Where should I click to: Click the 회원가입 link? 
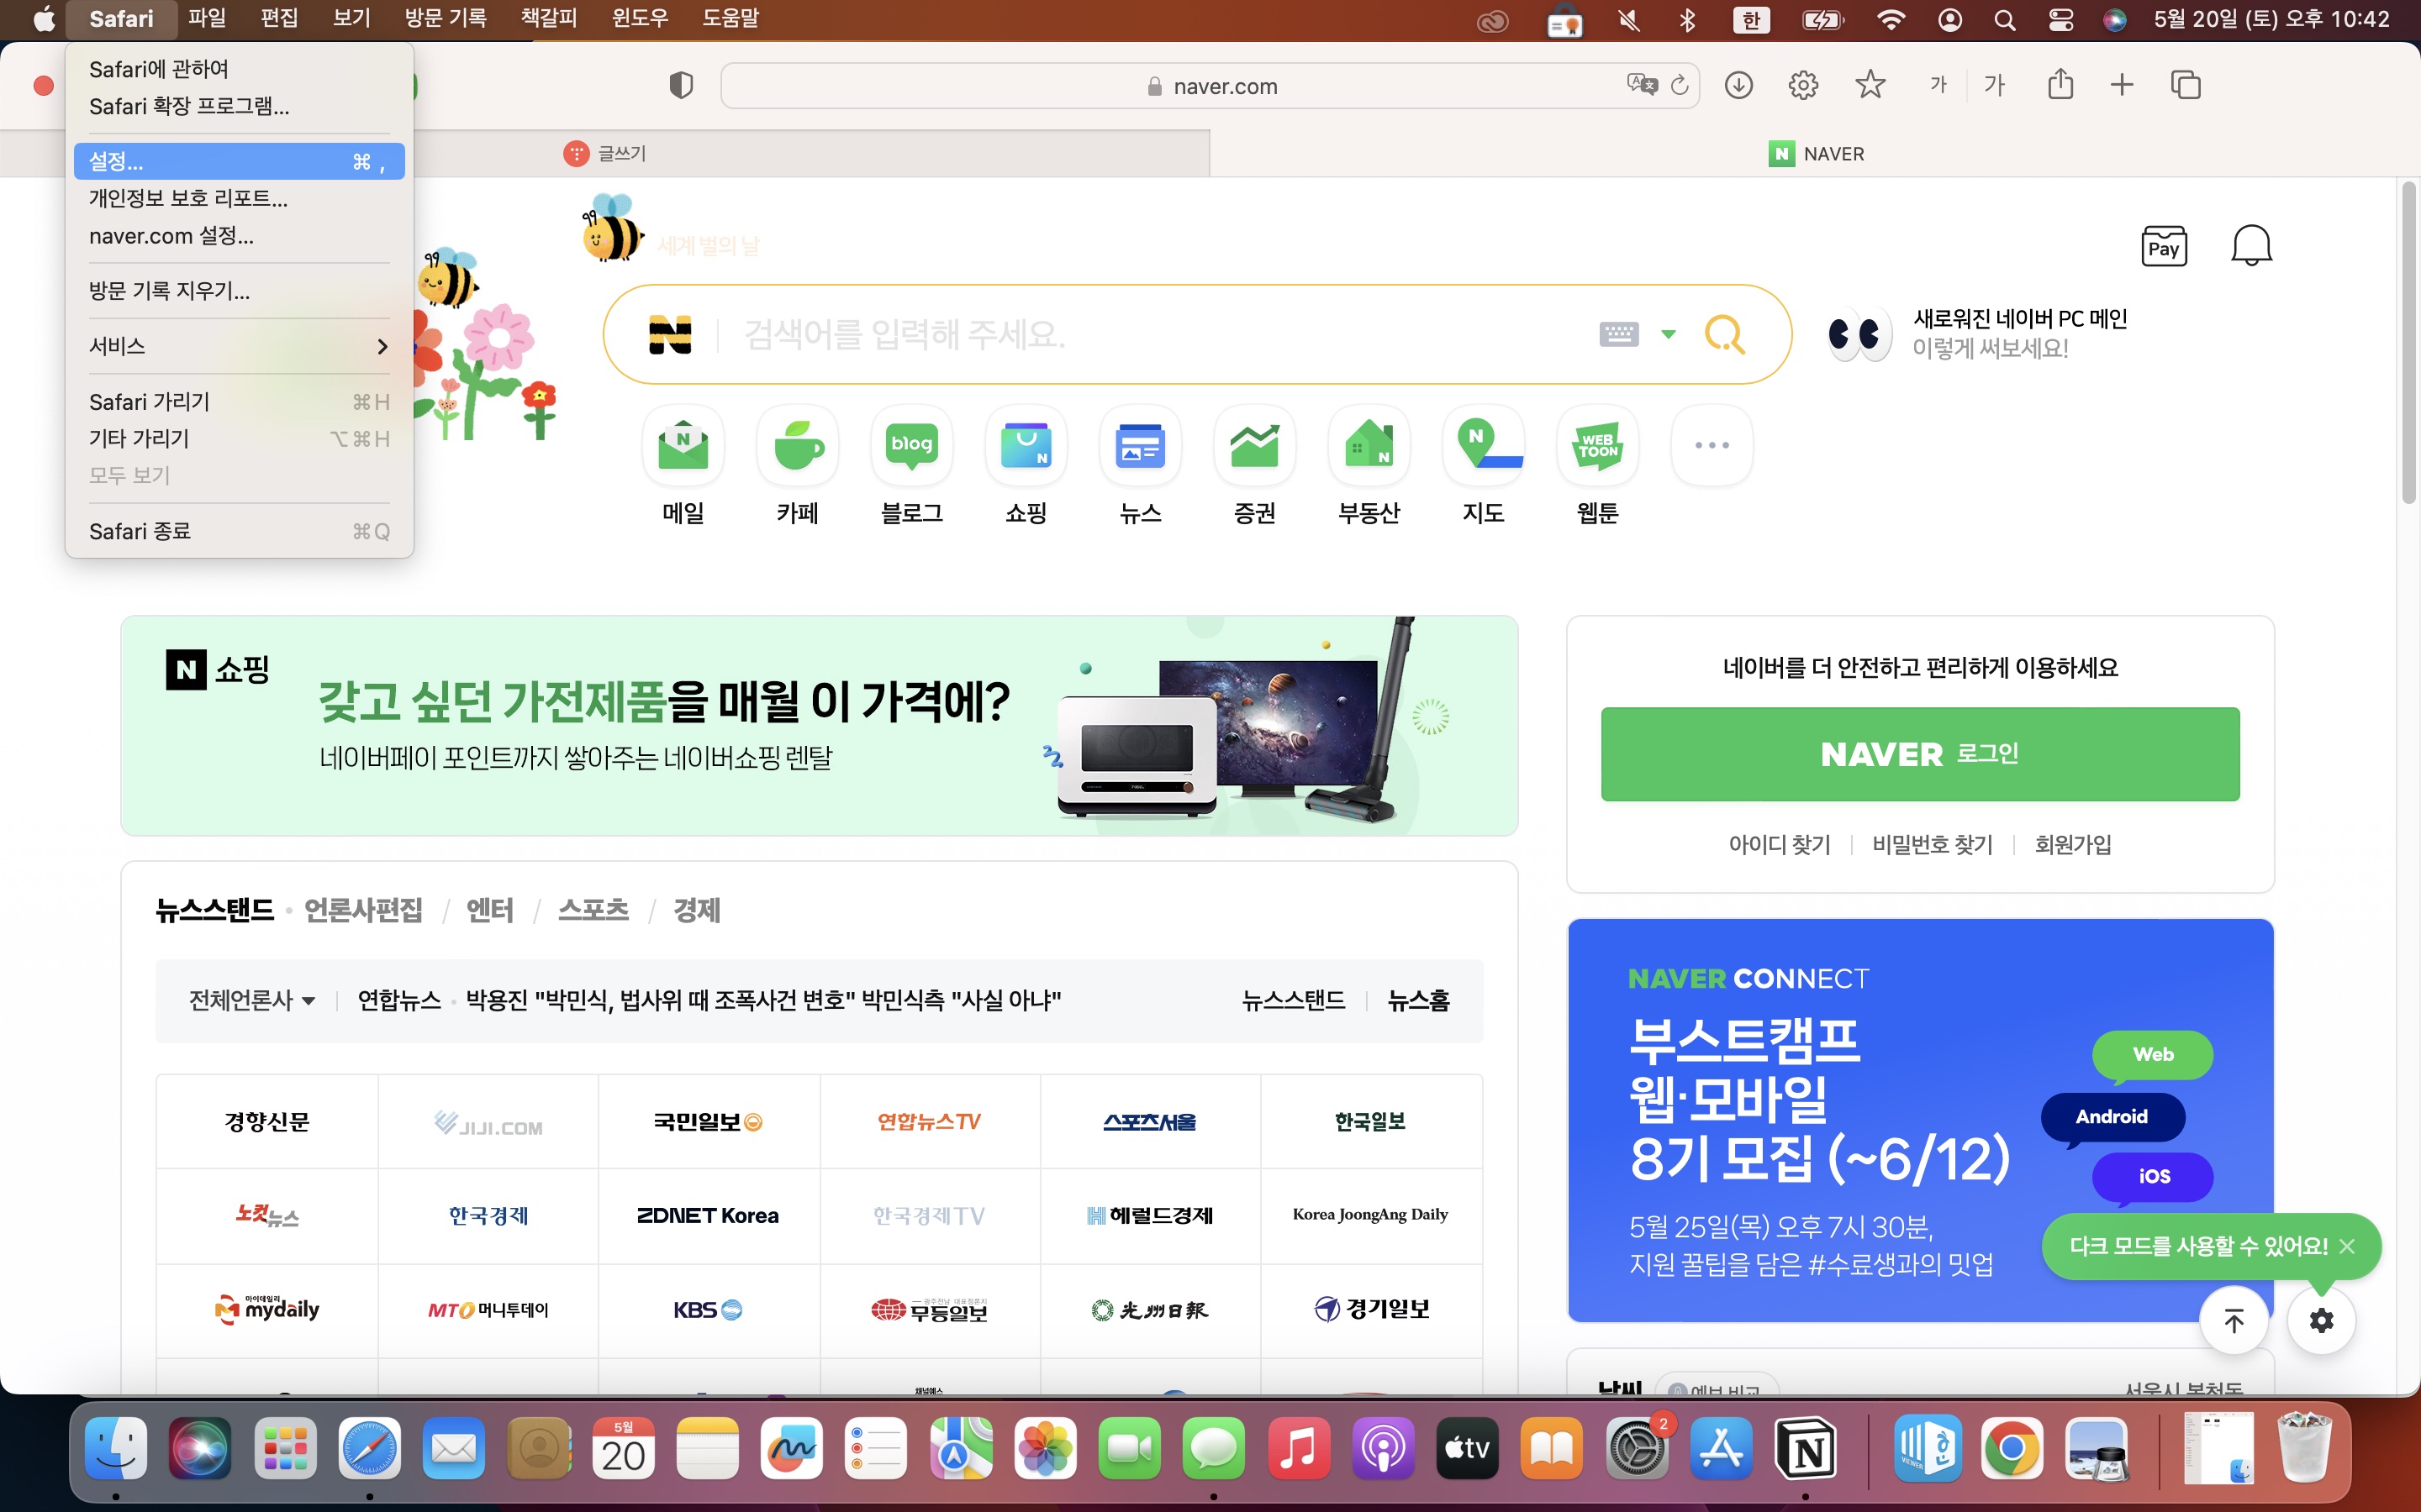(2072, 845)
